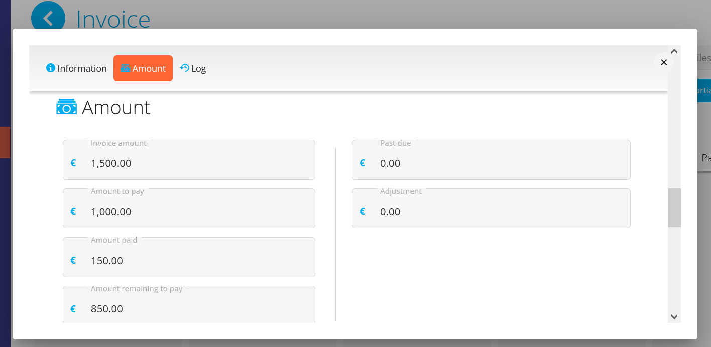Click the history icon on Log tab

tap(184, 68)
